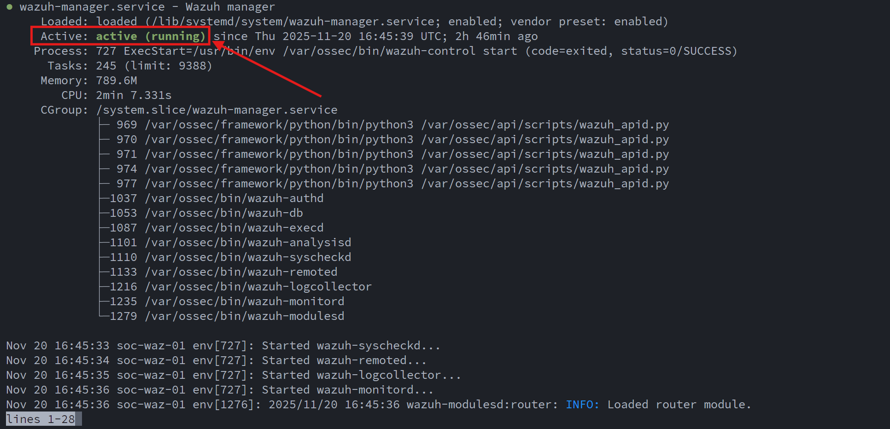890x429 pixels.
Task: Select process 1053 wazuh-db line
Action: (206, 213)
